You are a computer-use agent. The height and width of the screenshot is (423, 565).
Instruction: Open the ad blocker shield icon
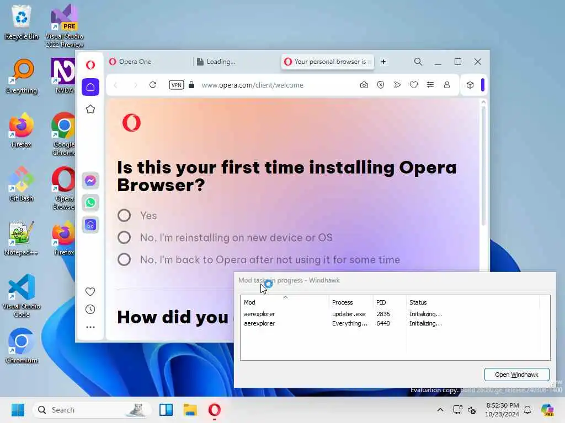(x=381, y=85)
